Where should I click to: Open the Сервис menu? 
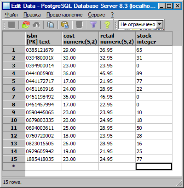[97, 15]
